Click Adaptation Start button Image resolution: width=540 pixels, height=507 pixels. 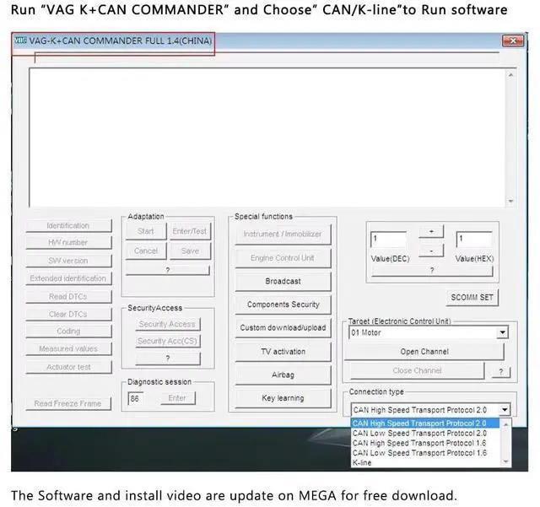click(146, 231)
